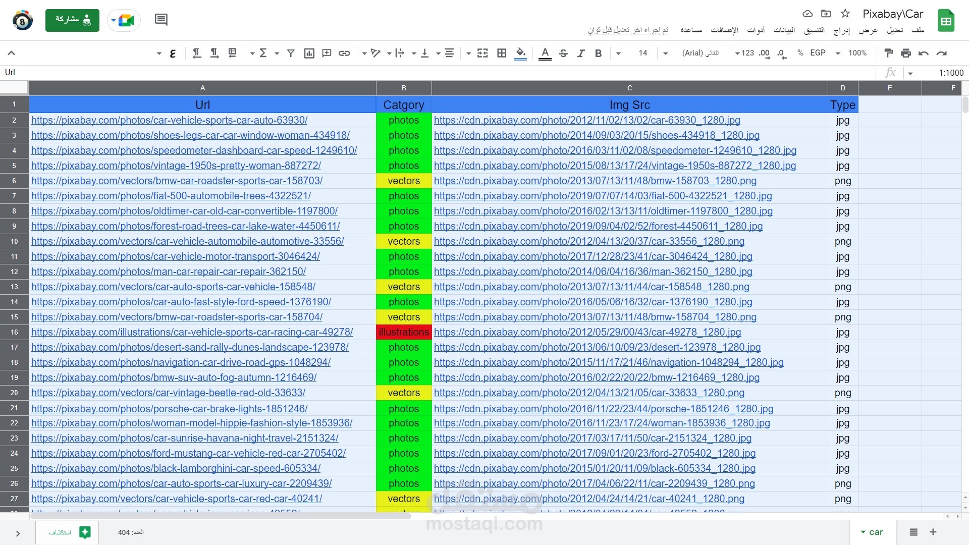Expand the 123 number format dropdown
The image size is (969, 545).
744,53
